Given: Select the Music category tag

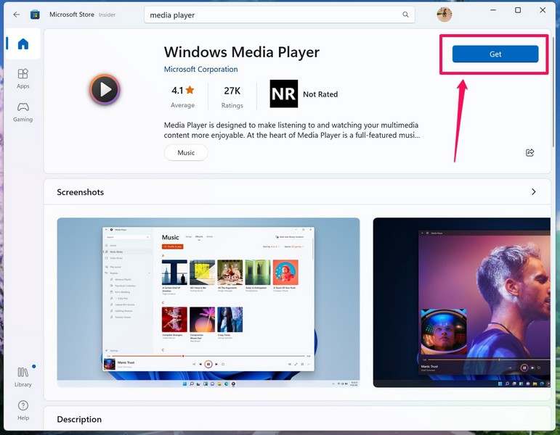Looking at the screenshot, I should click(186, 153).
